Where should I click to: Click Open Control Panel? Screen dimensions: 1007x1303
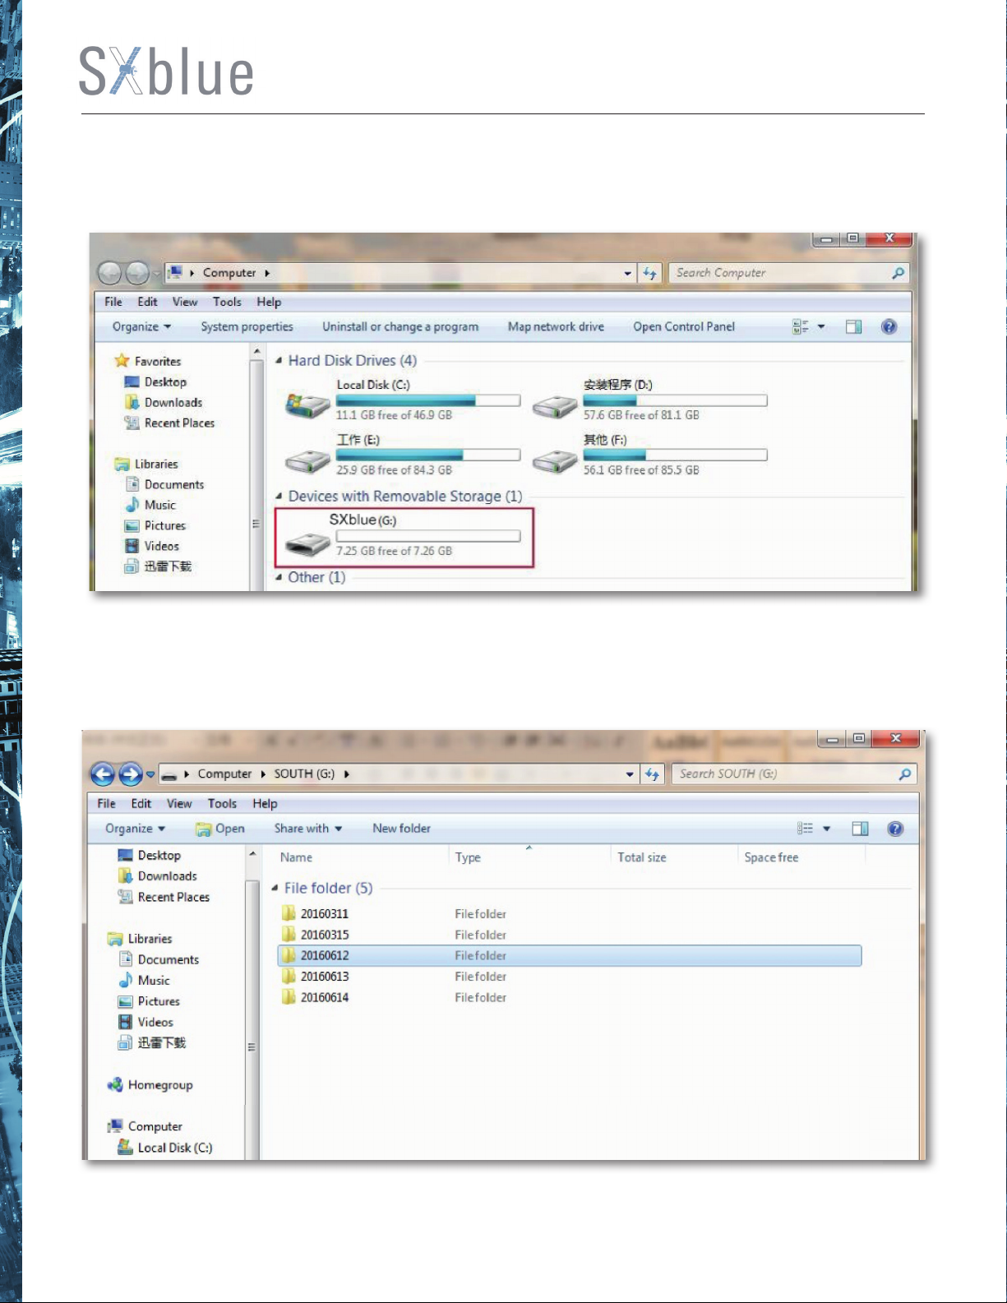click(684, 326)
